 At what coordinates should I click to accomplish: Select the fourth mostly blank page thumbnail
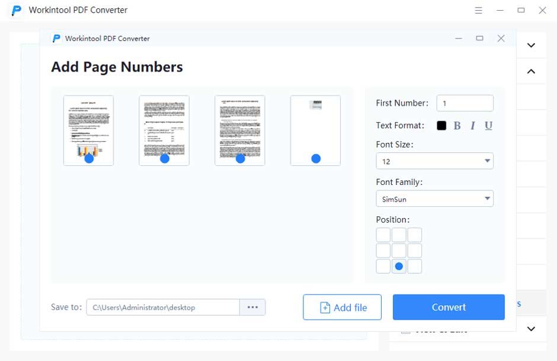315,130
